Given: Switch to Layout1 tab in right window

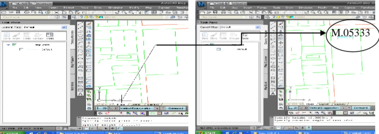Looking at the screenshot, I should pos(324,104).
